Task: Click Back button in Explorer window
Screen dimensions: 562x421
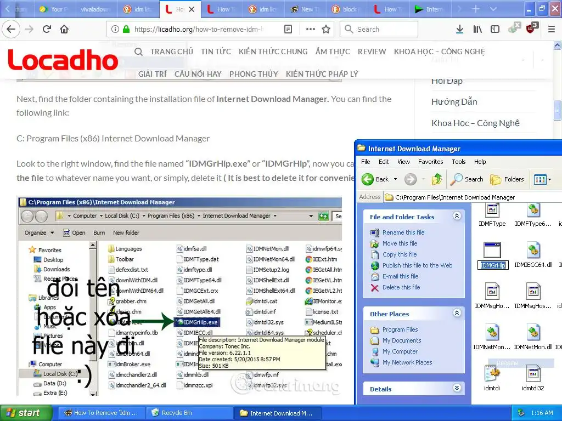Action: pyautogui.click(x=375, y=179)
